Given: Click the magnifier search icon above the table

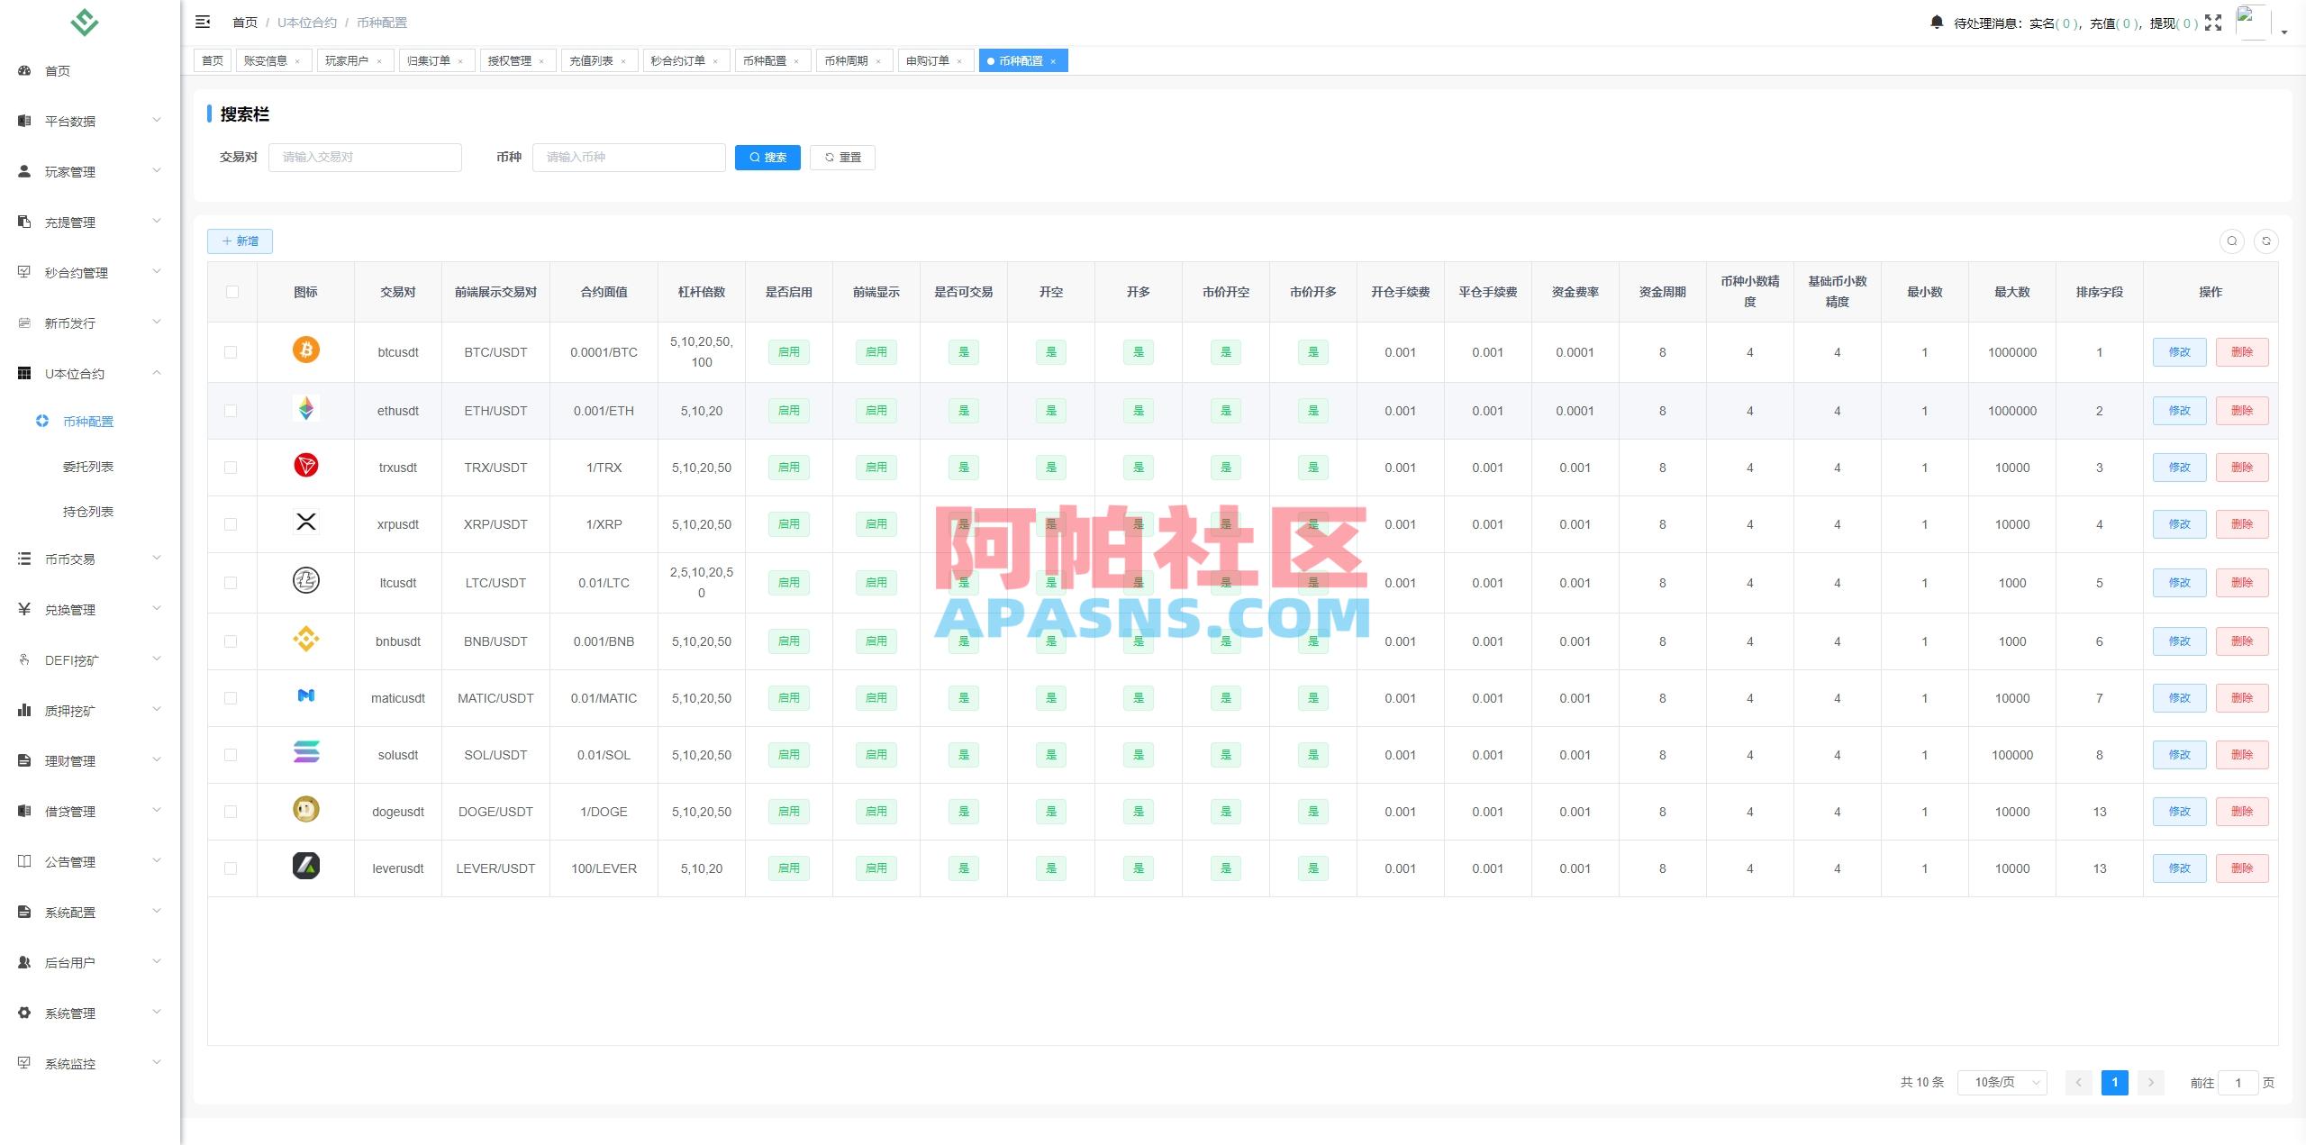Looking at the screenshot, I should pos(2232,241).
